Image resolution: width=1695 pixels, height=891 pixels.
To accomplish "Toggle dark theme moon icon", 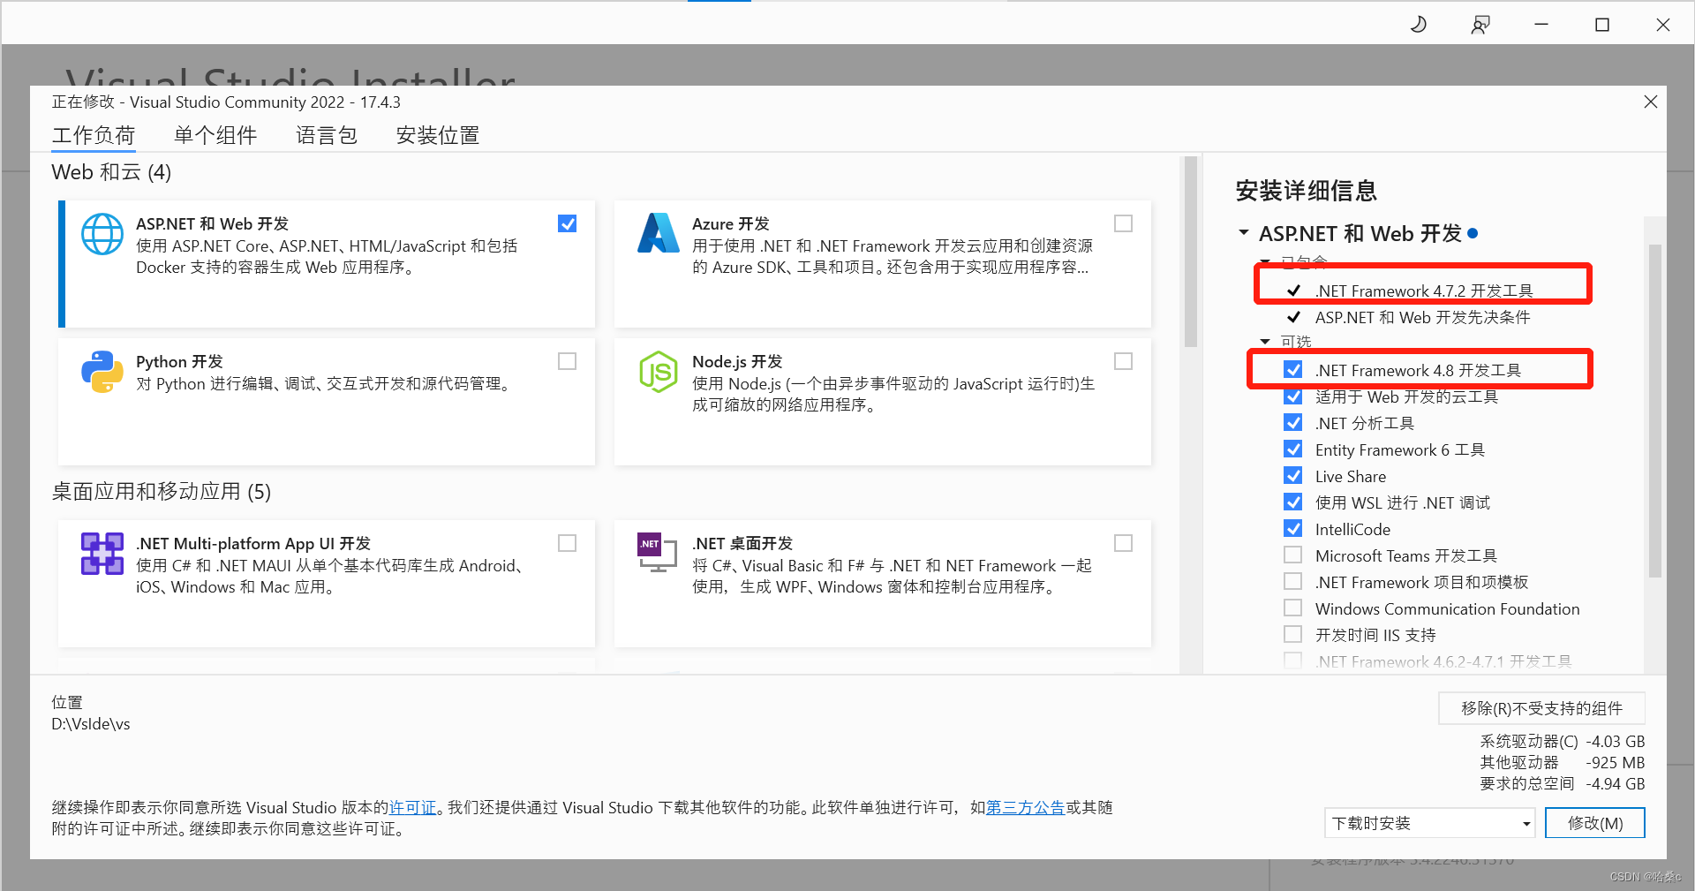I will pos(1419,25).
